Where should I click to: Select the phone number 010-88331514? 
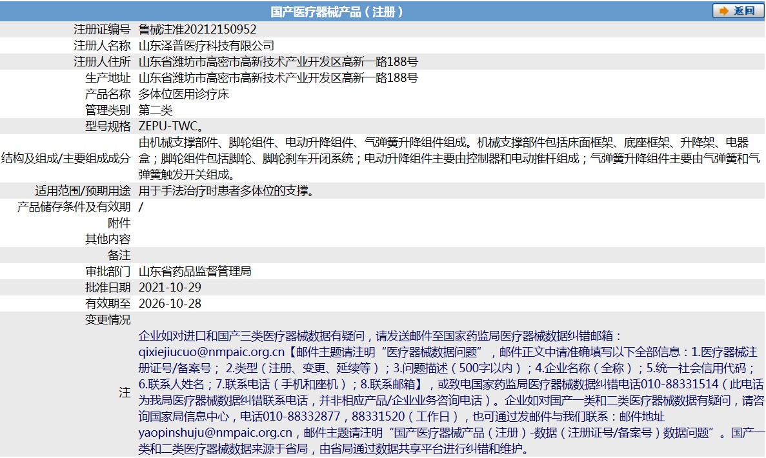(x=680, y=384)
